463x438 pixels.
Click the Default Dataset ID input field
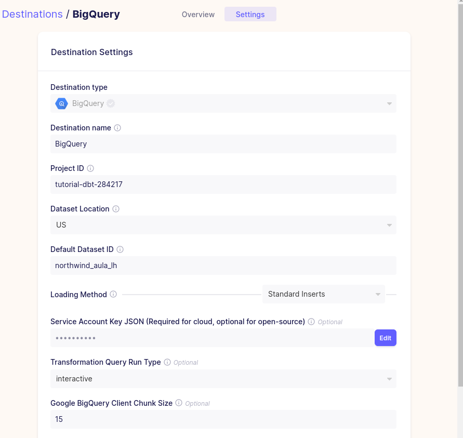[223, 266]
